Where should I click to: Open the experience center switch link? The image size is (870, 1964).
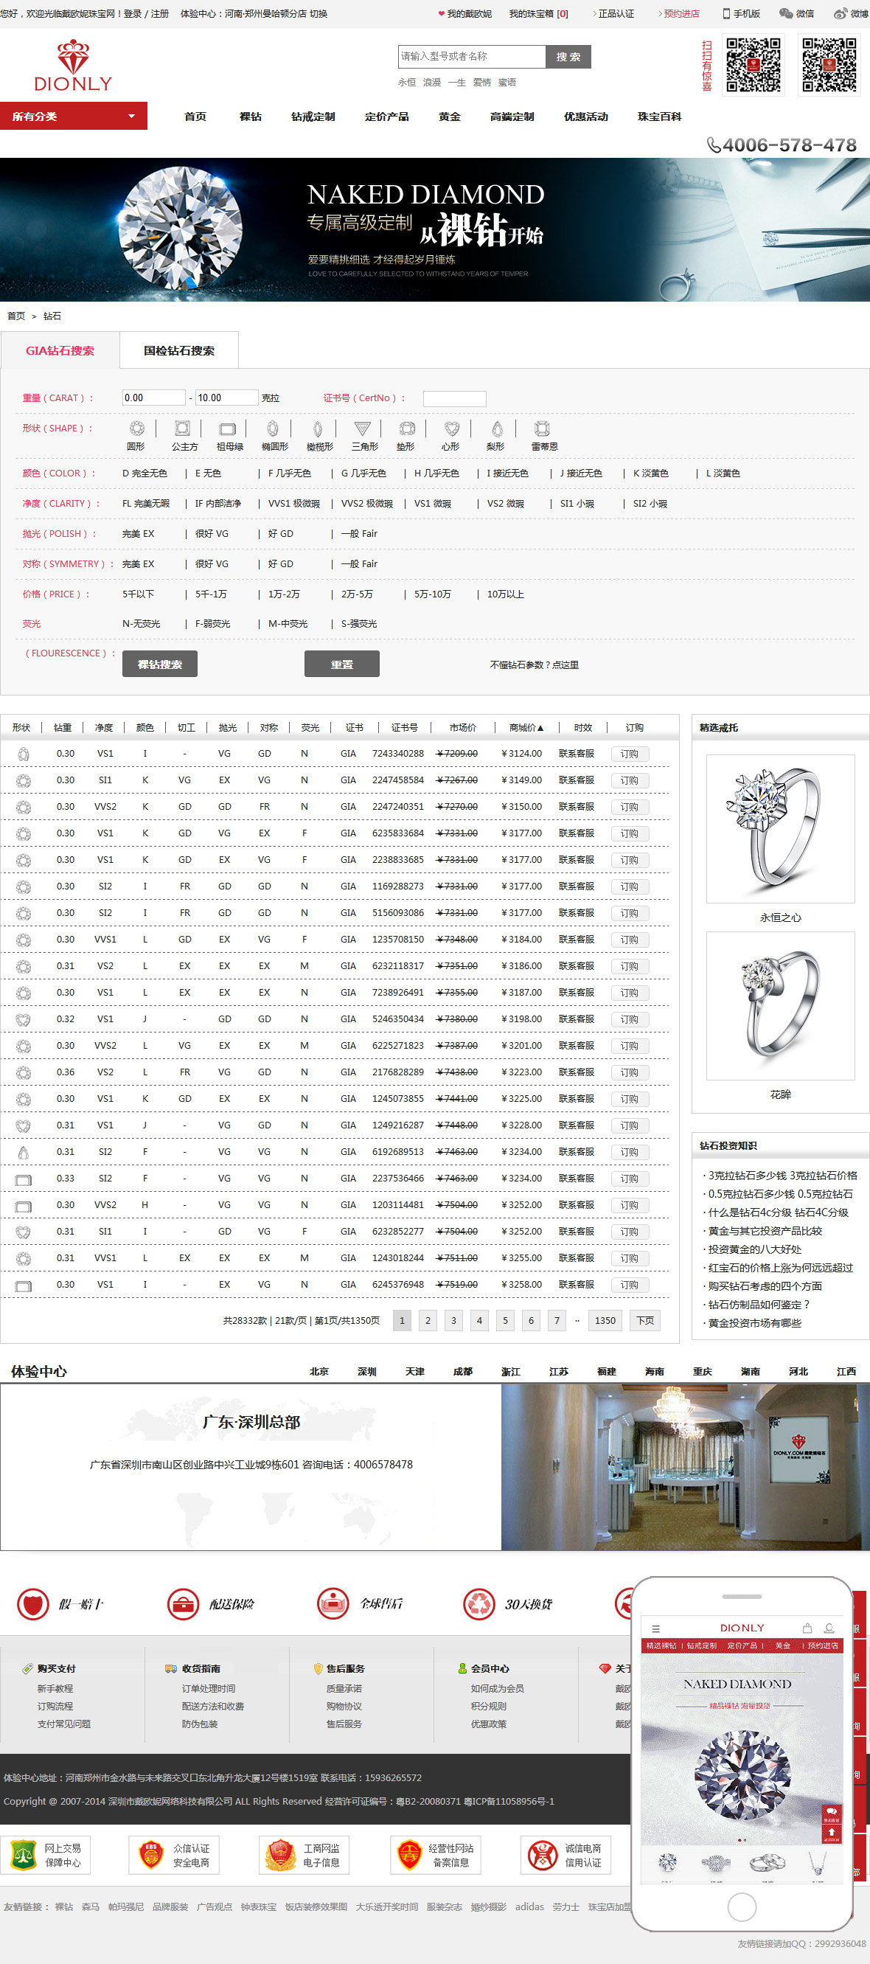coord(318,14)
